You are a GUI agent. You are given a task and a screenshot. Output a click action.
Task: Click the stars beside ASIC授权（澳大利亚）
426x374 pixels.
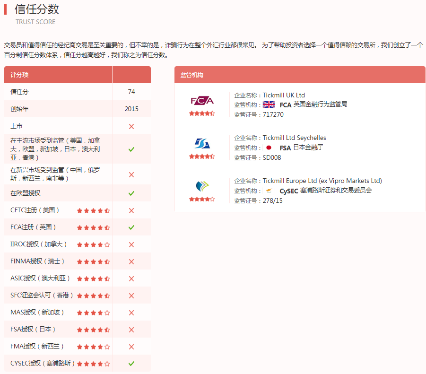(94, 278)
